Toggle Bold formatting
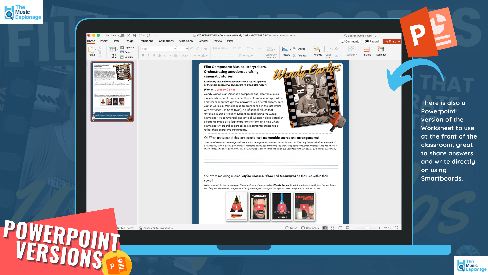This screenshot has width=488, height=275. (143, 56)
